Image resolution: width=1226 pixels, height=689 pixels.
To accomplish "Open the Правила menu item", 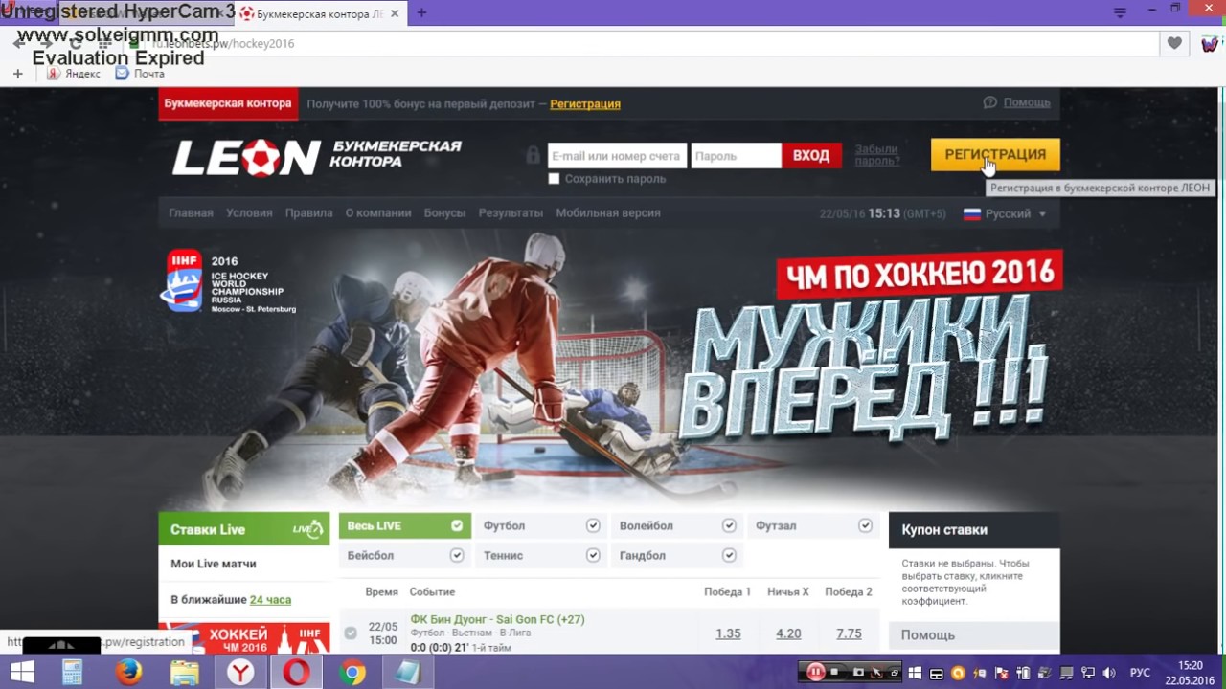I will (x=308, y=213).
